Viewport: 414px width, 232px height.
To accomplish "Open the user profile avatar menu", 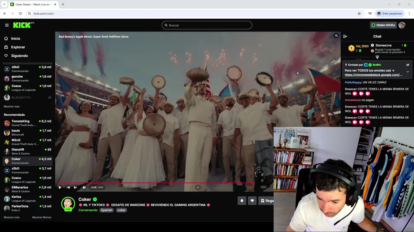I will coord(402,25).
